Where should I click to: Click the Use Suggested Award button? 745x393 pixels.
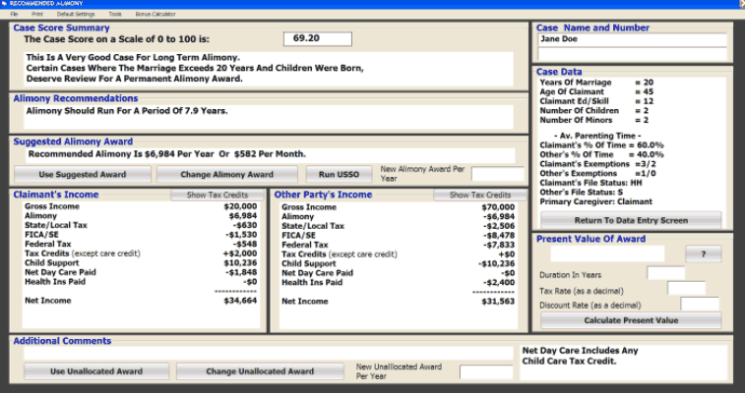82,174
